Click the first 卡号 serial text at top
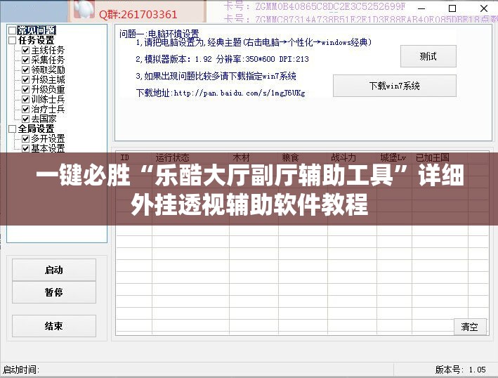This screenshot has width=498, height=378. tap(315, 6)
